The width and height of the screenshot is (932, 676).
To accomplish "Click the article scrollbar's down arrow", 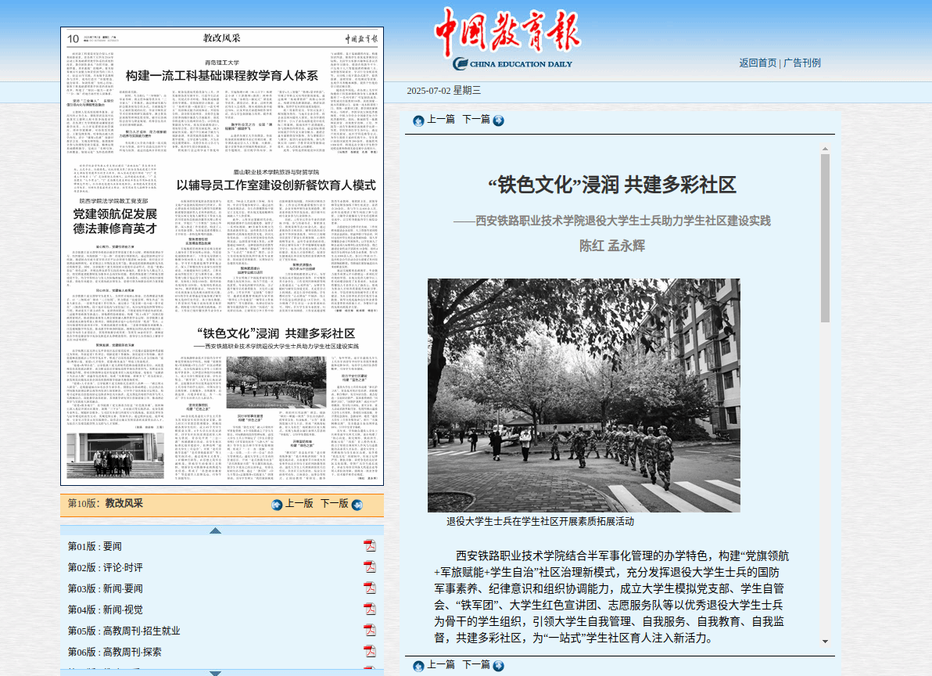I will coord(825,642).
